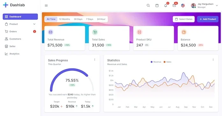
Task: Click the Add Product button
Action: (208, 19)
